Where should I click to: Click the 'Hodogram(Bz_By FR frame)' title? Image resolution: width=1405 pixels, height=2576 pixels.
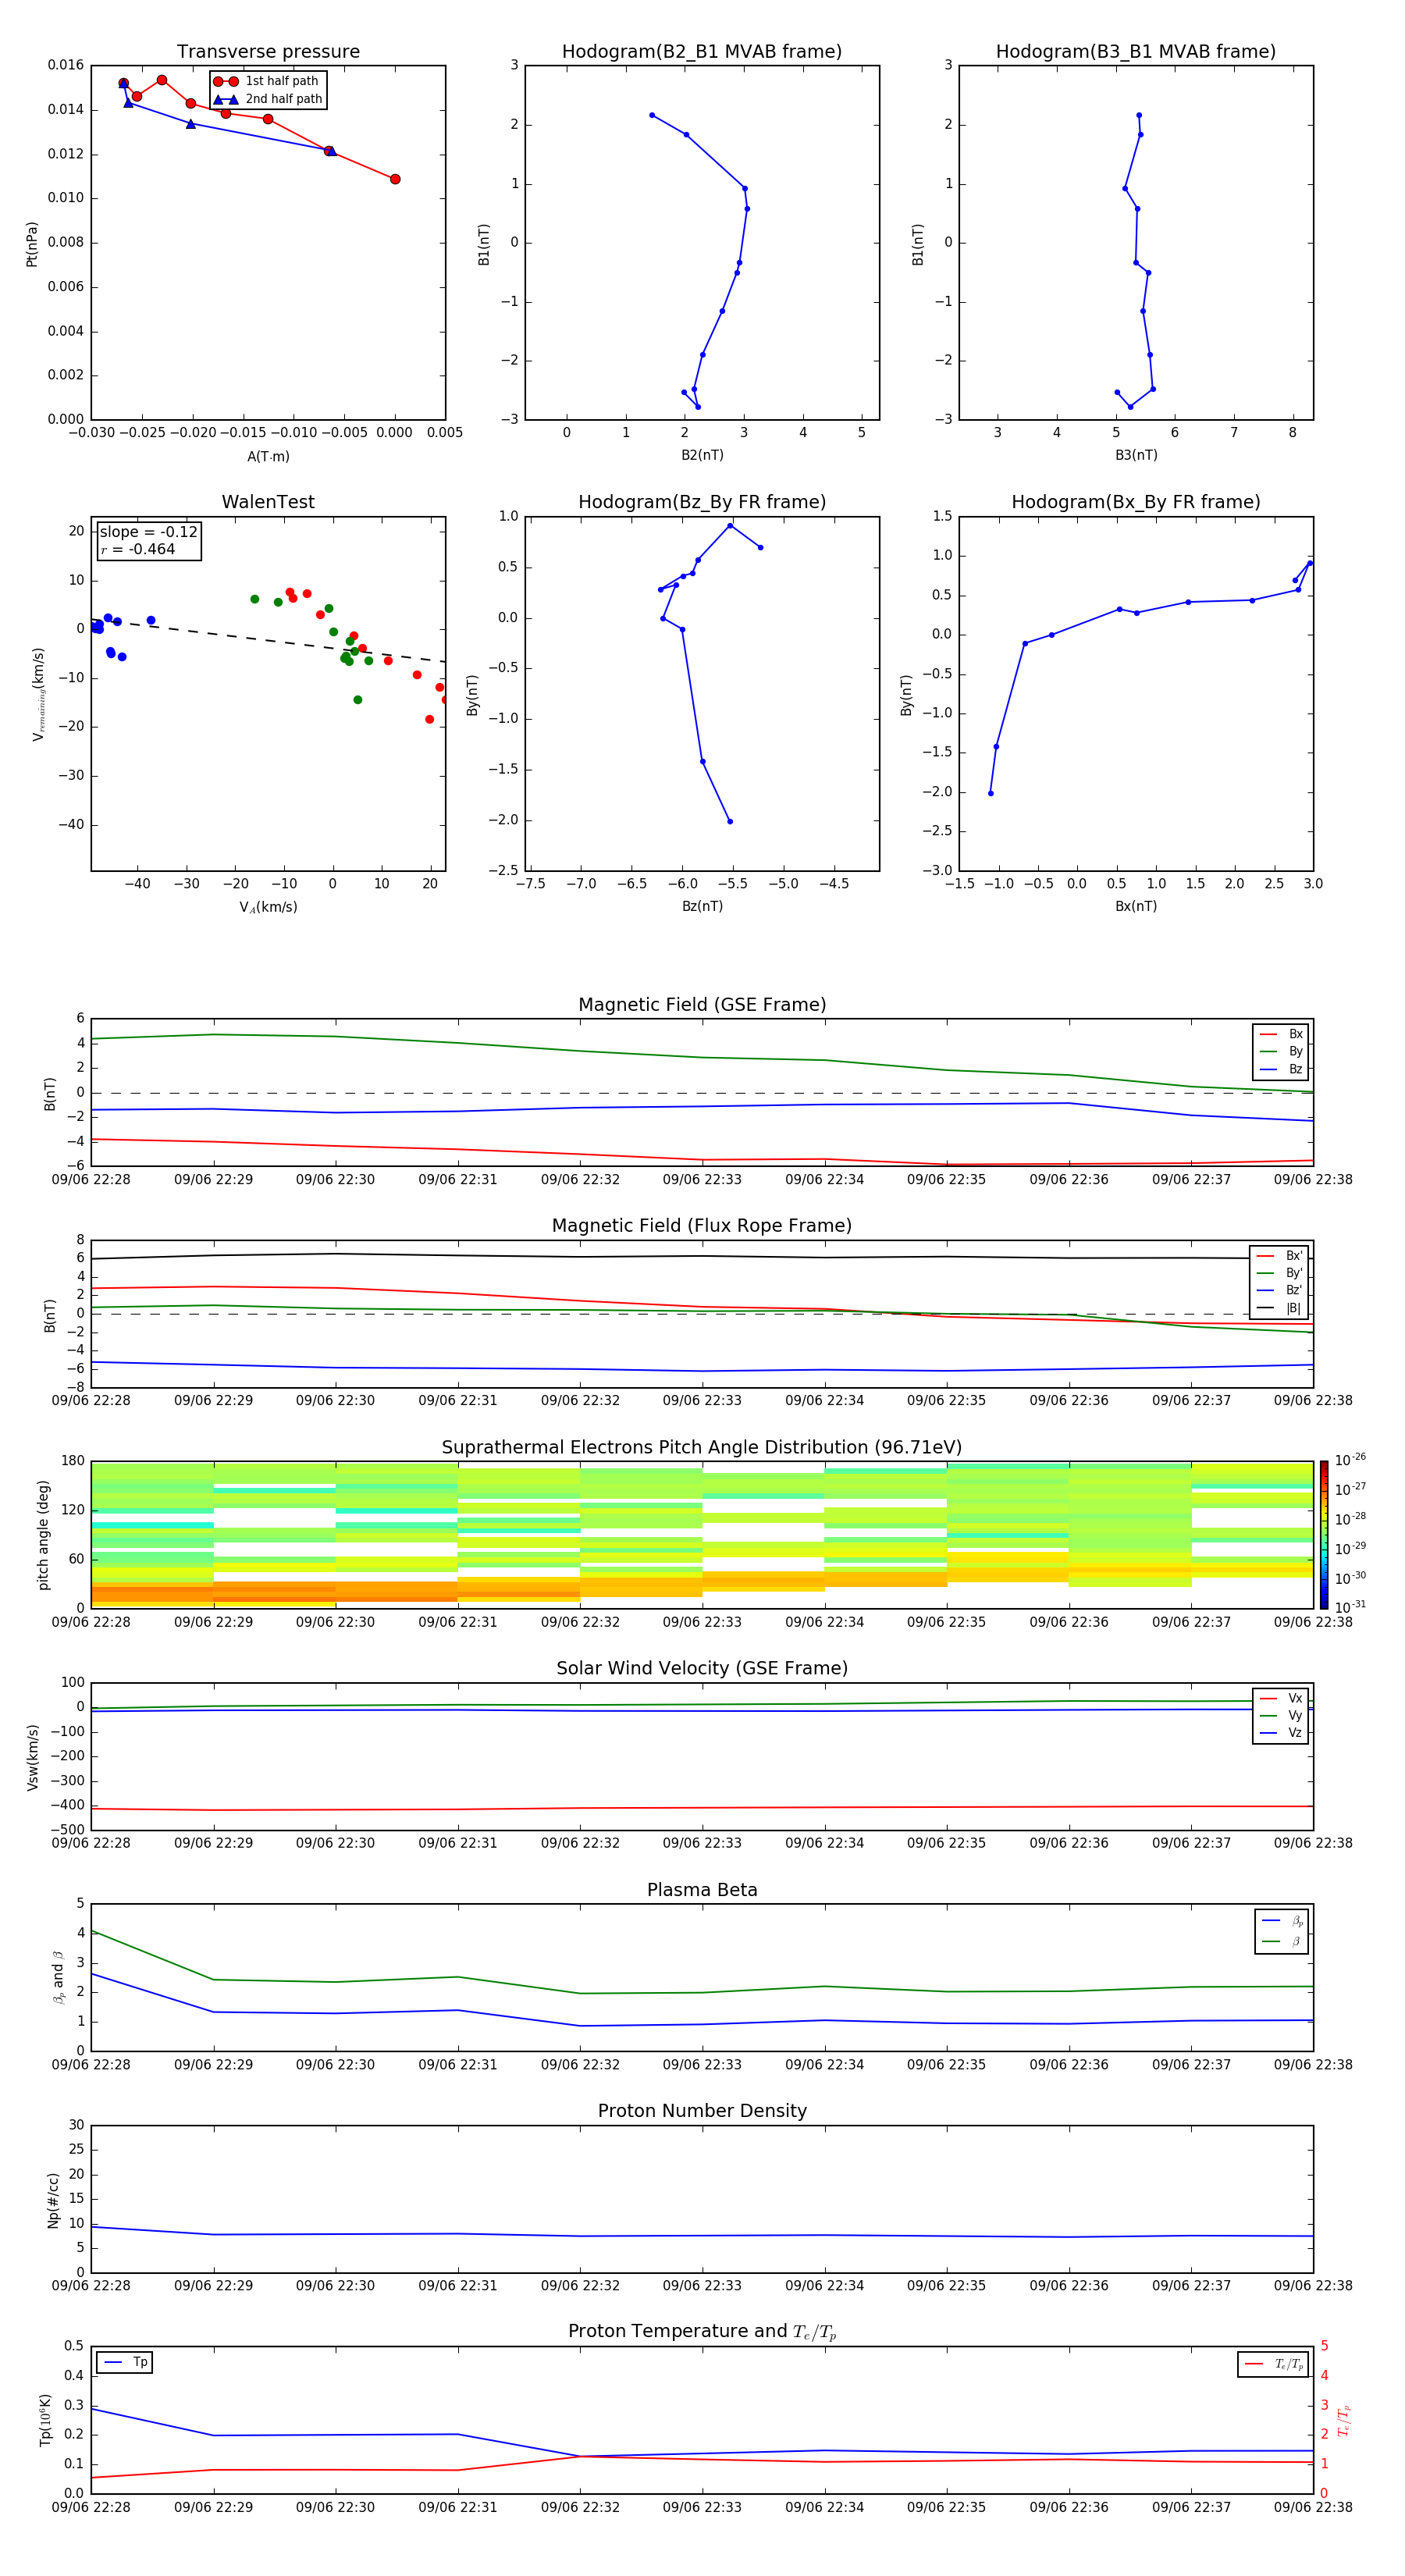click(x=702, y=502)
